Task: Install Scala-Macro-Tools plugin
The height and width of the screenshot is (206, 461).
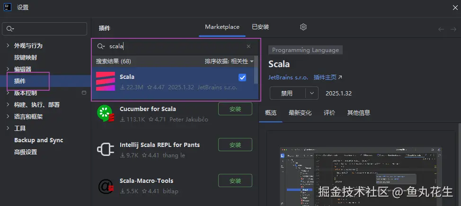Action: pos(235,180)
